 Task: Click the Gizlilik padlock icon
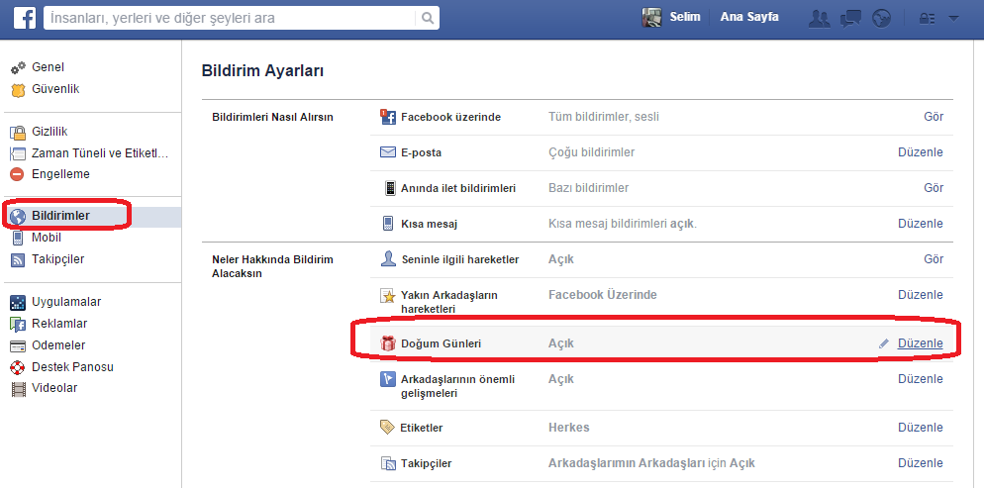pos(18,133)
